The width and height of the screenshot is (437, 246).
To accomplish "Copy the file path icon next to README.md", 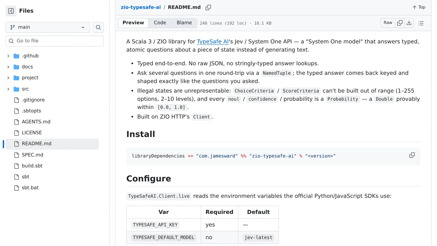I will (x=208, y=7).
